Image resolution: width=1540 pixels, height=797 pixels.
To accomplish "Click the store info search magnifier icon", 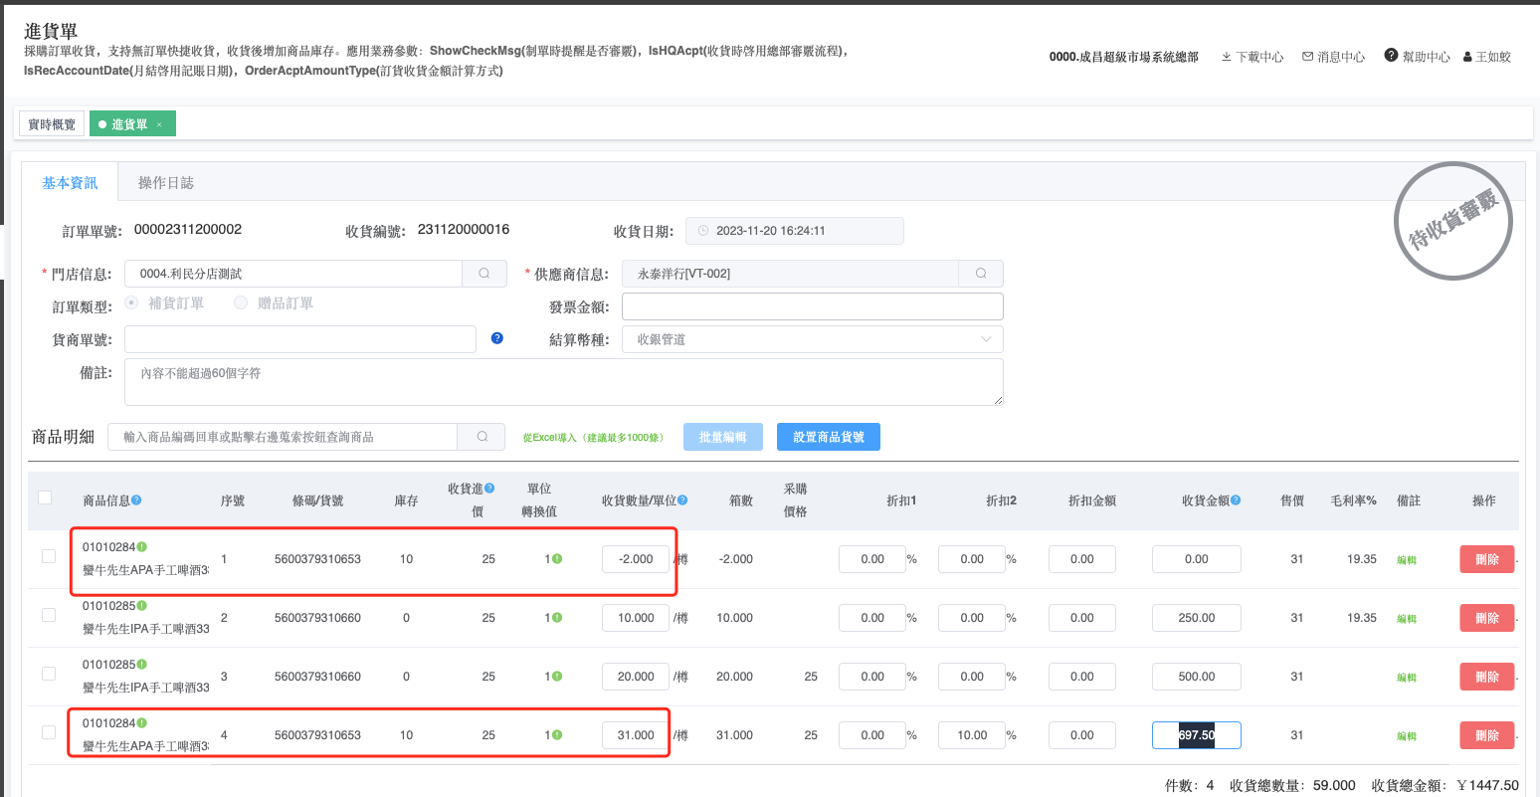I will coord(484,274).
